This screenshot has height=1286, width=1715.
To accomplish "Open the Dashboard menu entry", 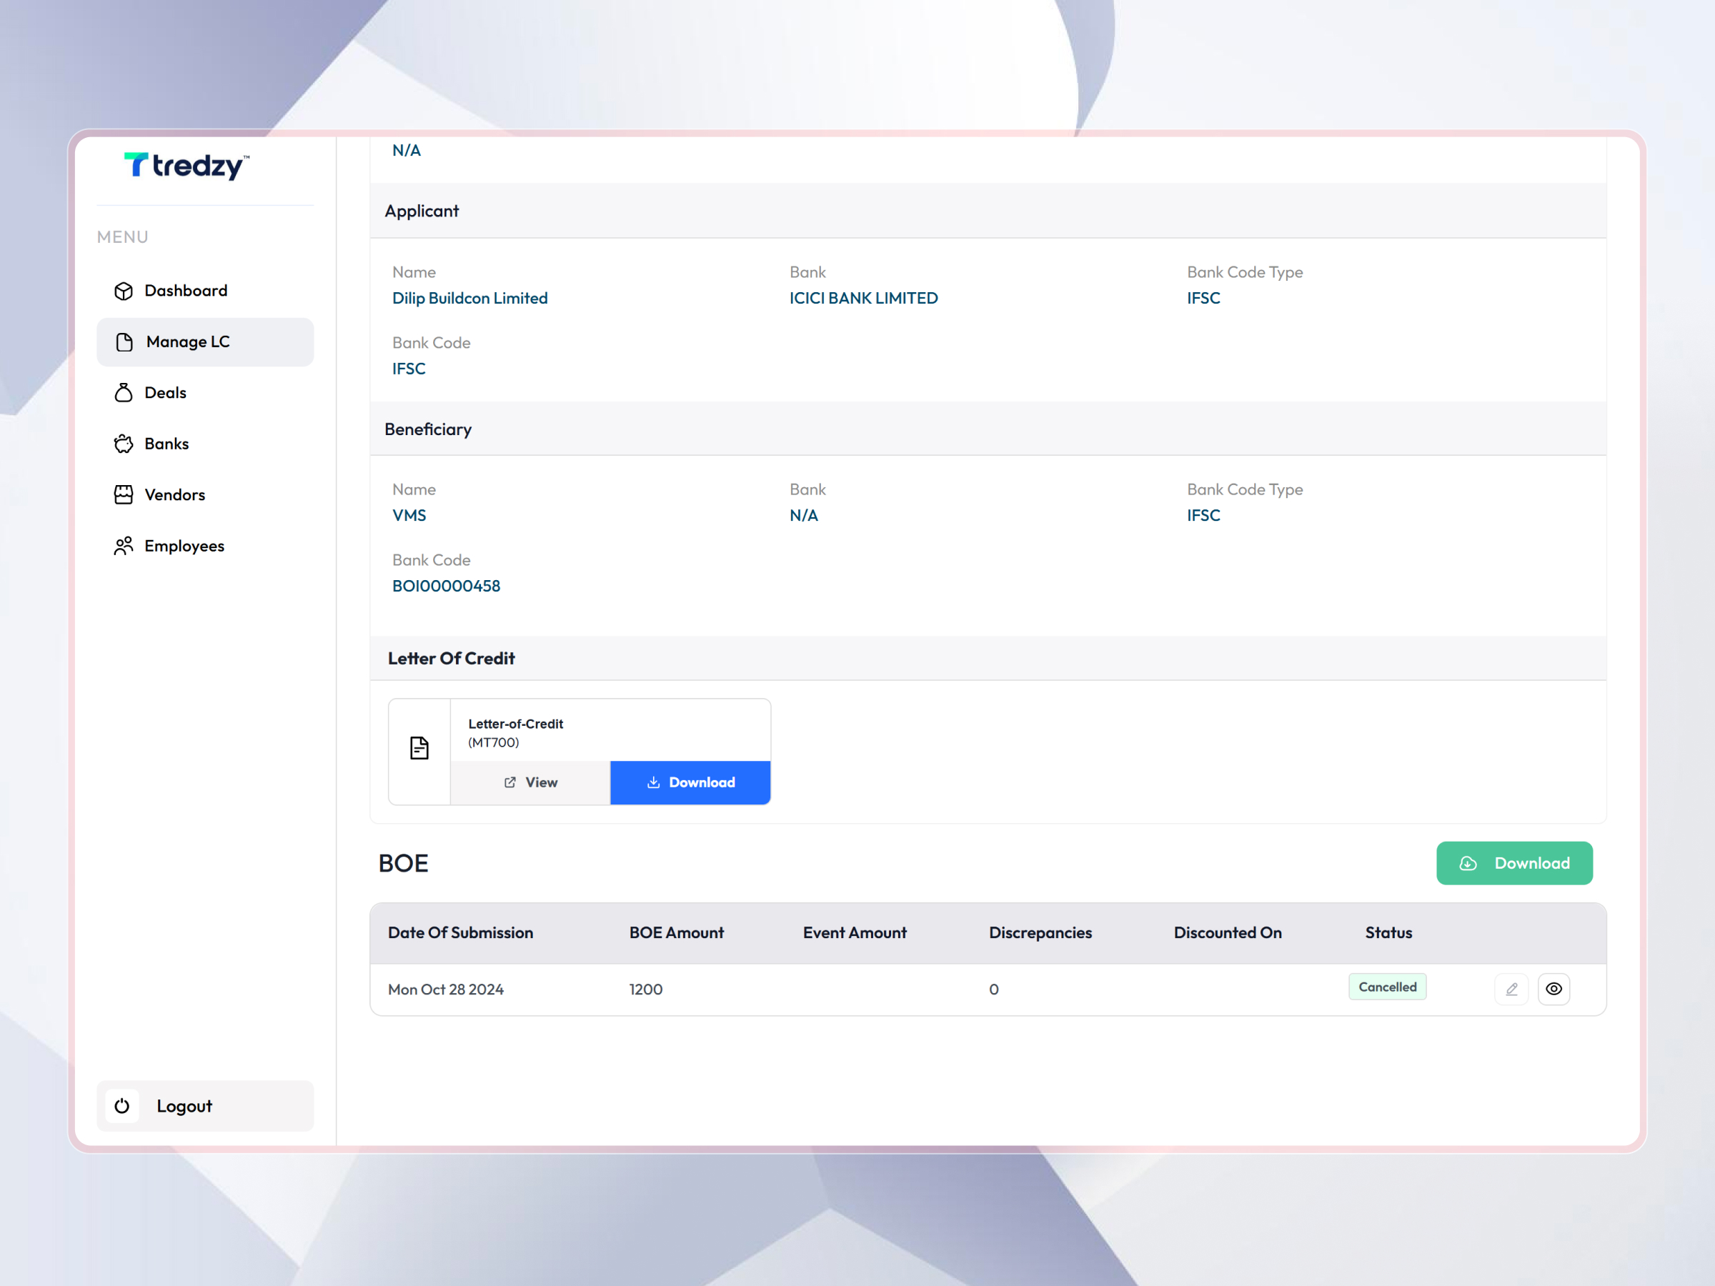I will [x=185, y=290].
